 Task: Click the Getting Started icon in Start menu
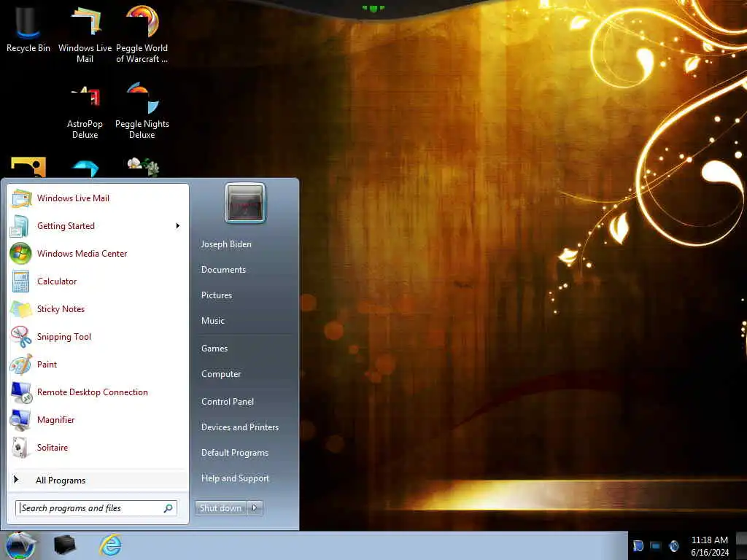(x=20, y=226)
